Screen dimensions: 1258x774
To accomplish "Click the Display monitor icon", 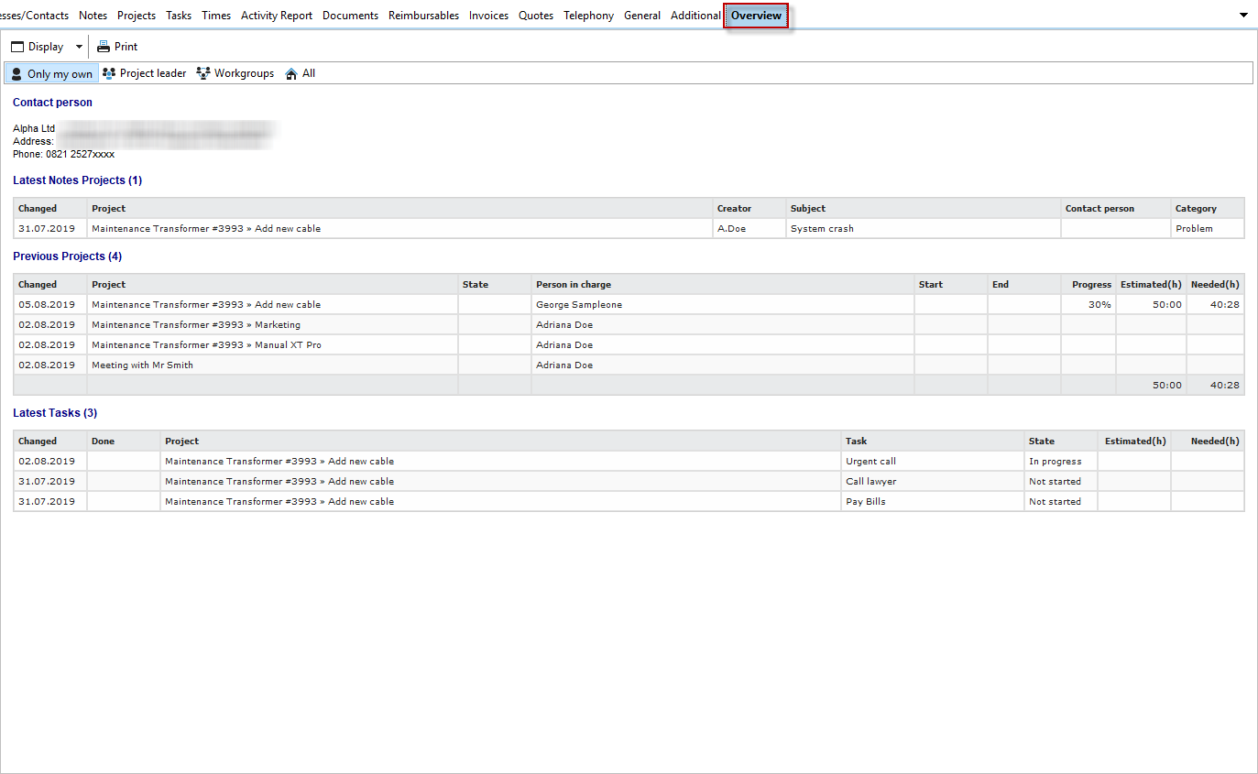I will pyautogui.click(x=17, y=47).
